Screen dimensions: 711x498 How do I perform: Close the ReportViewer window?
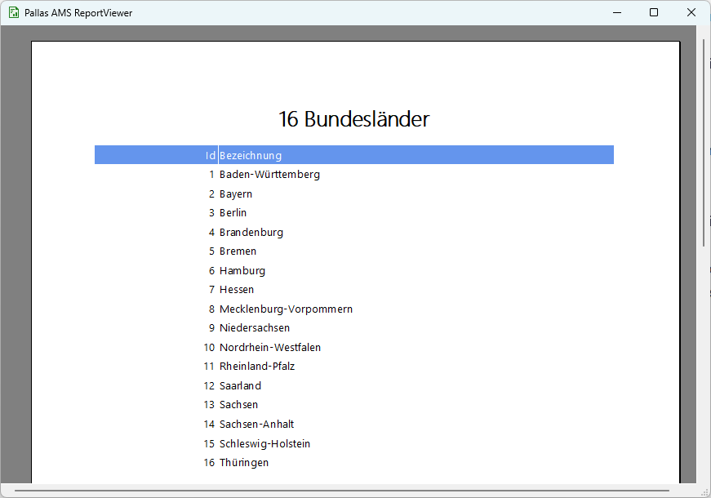click(691, 12)
